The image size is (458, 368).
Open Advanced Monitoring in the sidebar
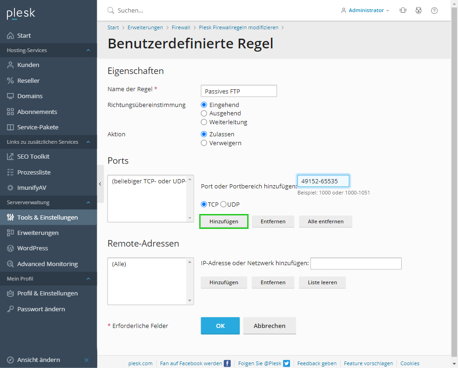pyautogui.click(x=48, y=264)
